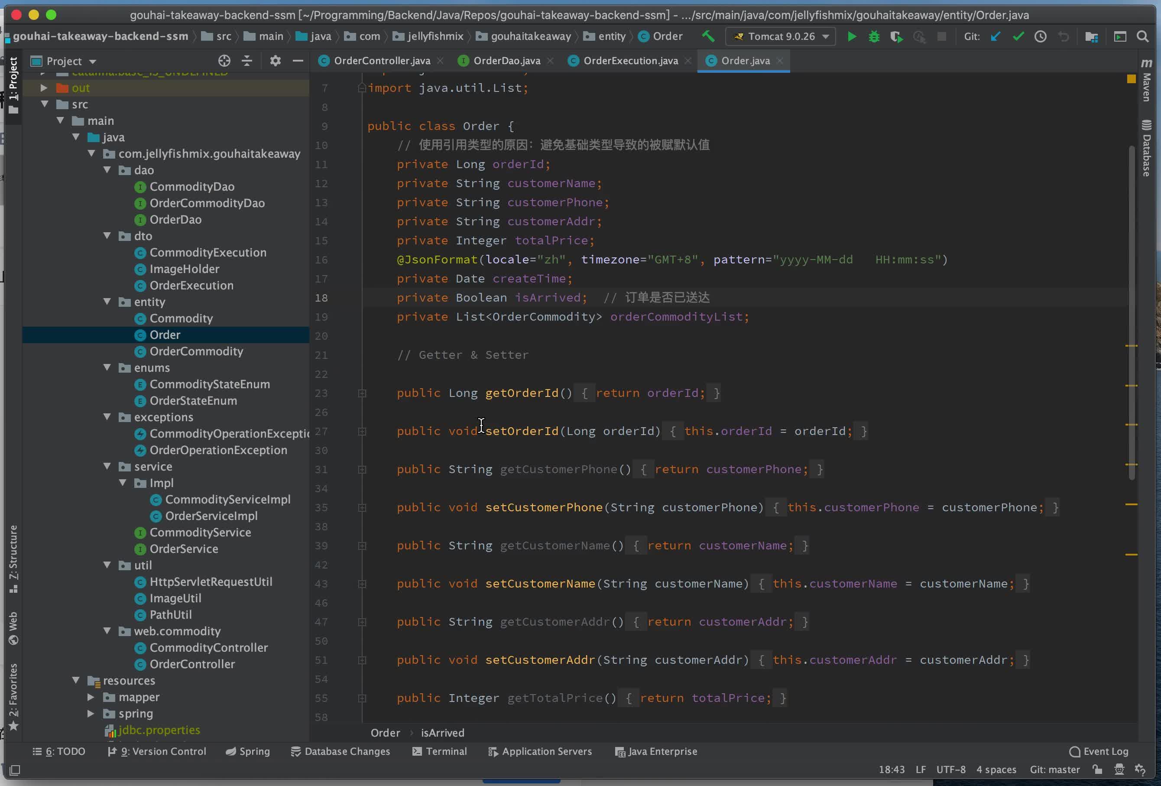Open HttpServletRequestUtil in project tree
1161x786 pixels.
(x=211, y=582)
